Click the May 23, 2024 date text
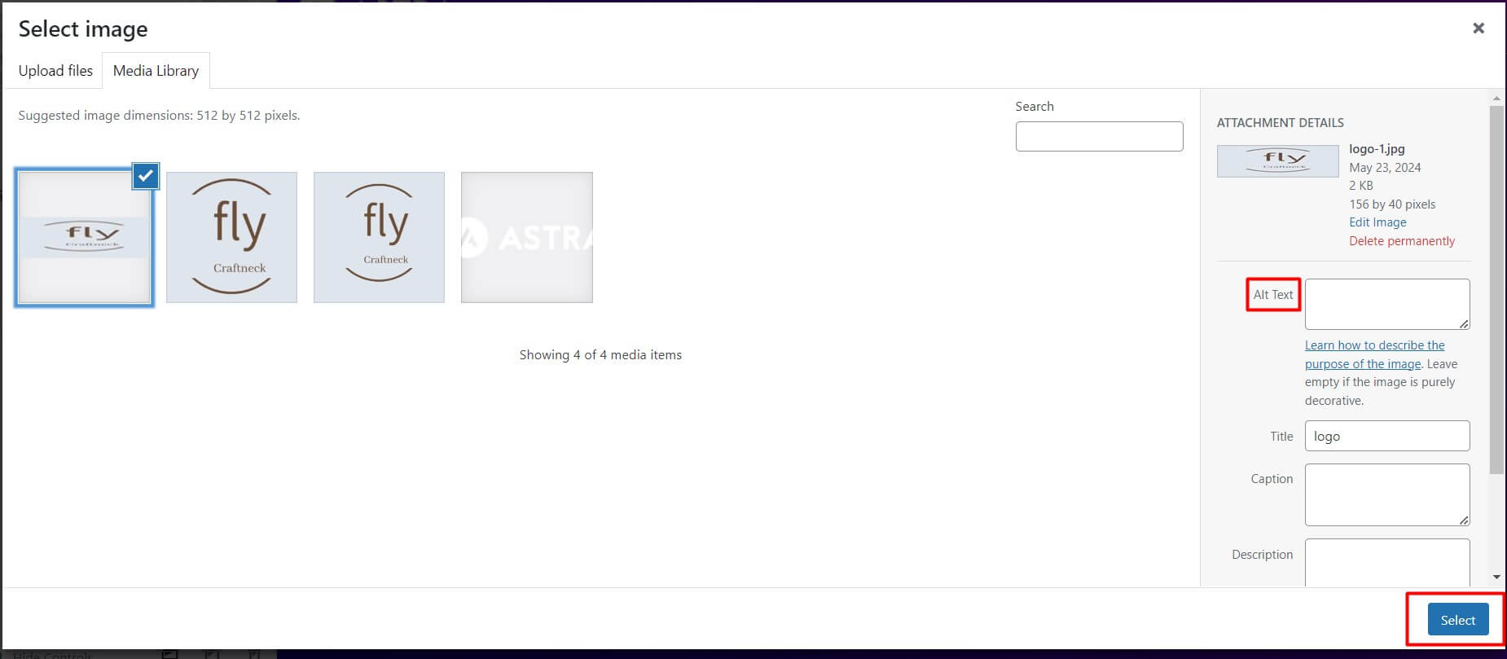The width and height of the screenshot is (1507, 659). point(1385,168)
